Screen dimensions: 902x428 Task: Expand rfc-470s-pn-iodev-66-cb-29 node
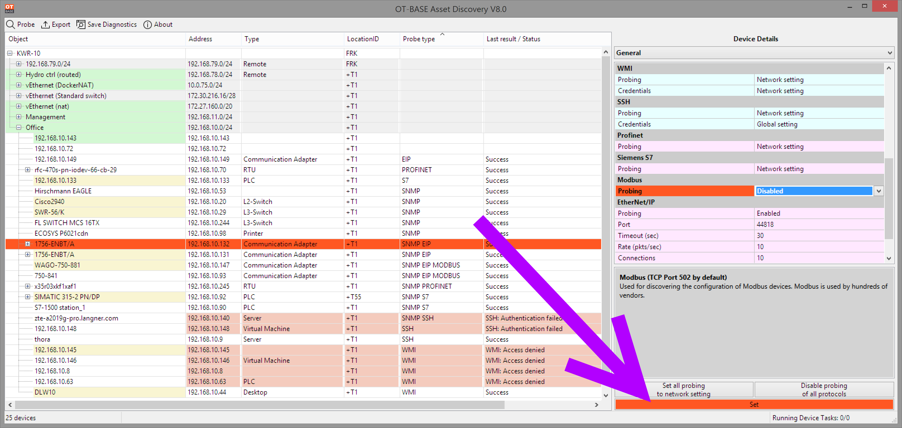pyautogui.click(x=28, y=170)
